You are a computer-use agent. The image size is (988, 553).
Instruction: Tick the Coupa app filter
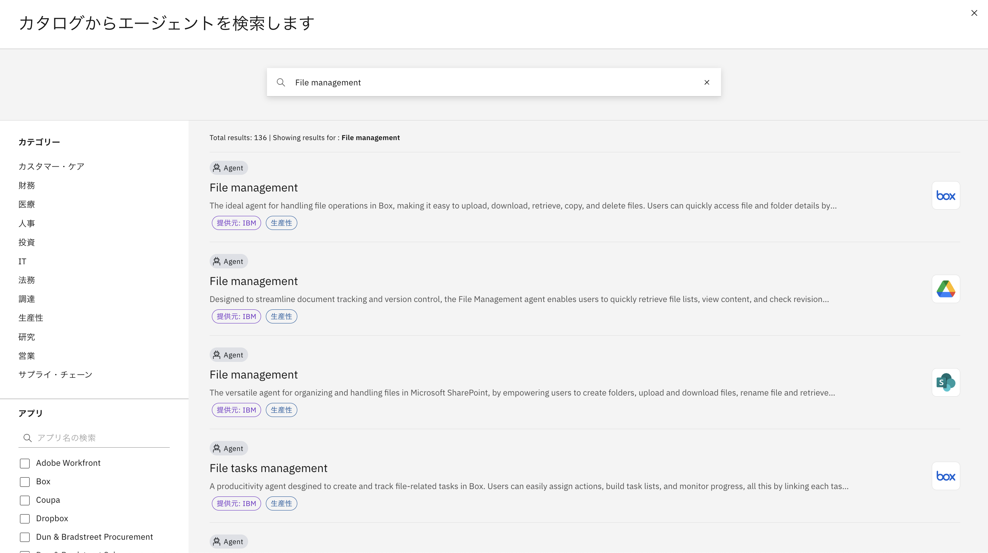[x=25, y=500]
